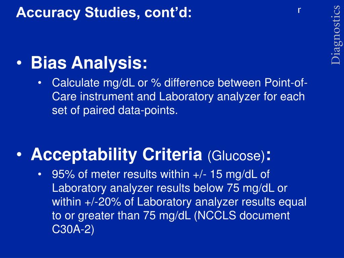Click the '(Glucose)' label
Screen dimensions: 344x258
click(x=236, y=156)
